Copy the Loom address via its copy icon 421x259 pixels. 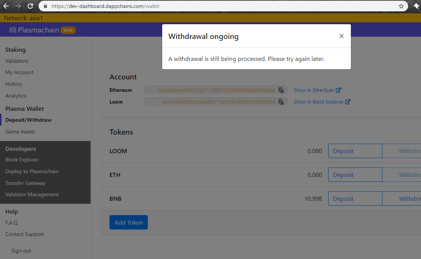(x=281, y=102)
